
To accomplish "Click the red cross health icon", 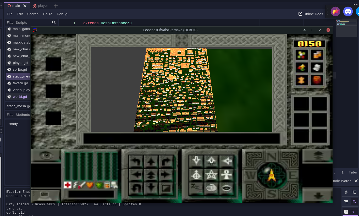I will pyautogui.click(x=68, y=185).
